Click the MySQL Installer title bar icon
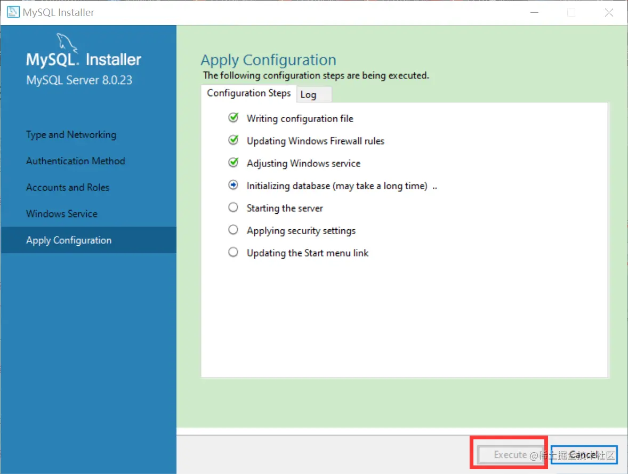The height and width of the screenshot is (474, 628). (13, 12)
